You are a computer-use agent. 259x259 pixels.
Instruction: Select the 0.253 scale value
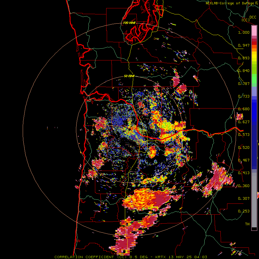[x=244, y=211]
